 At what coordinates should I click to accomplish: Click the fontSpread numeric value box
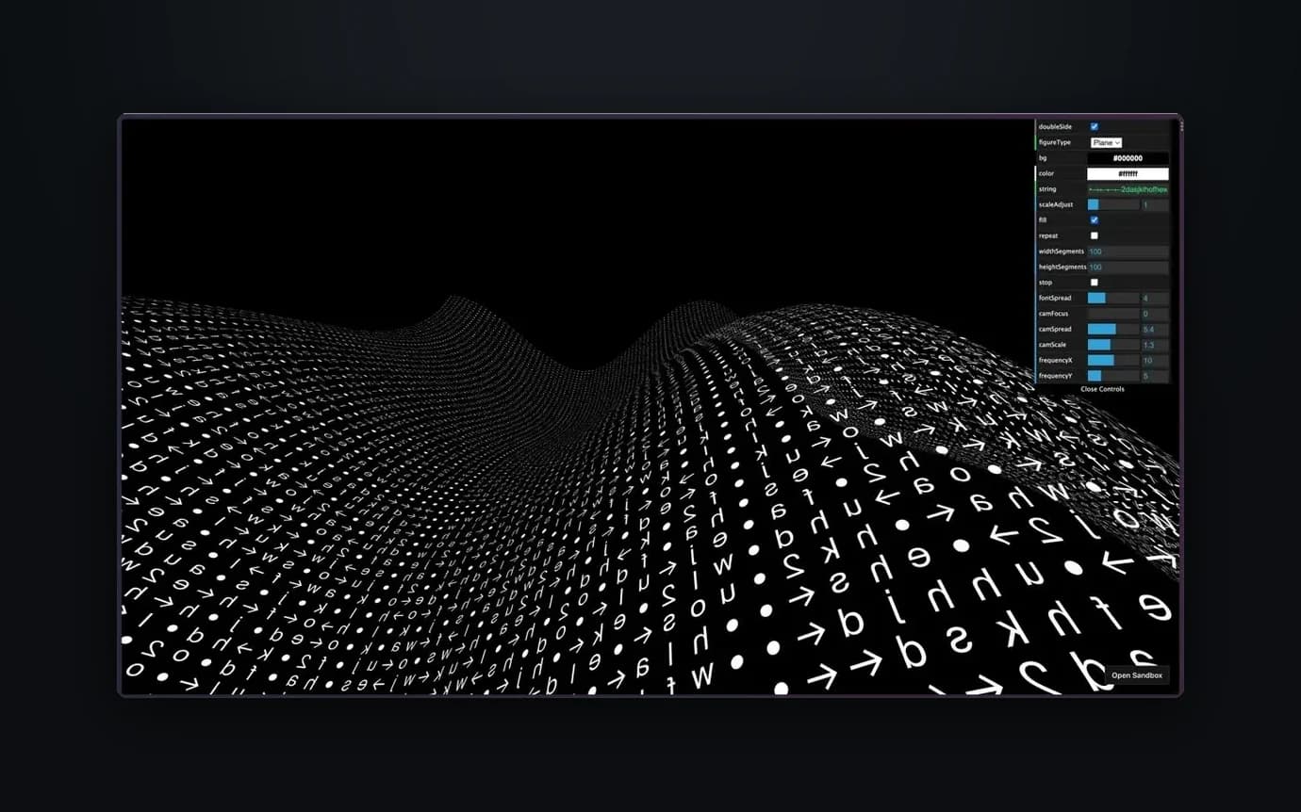pyautogui.click(x=1155, y=298)
